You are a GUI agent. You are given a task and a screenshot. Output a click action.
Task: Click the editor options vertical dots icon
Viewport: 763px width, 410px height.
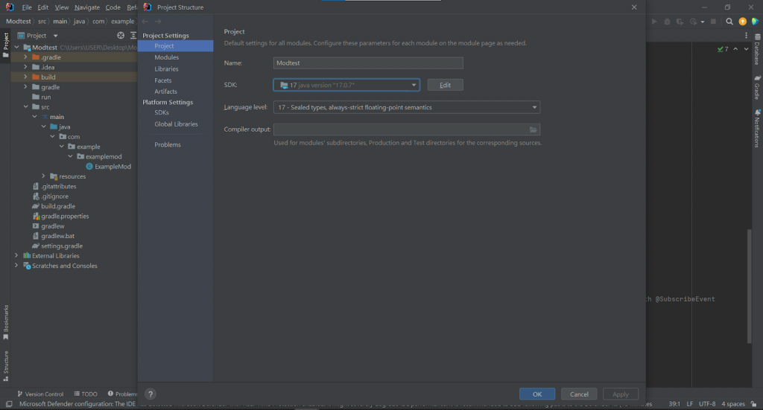click(x=746, y=36)
